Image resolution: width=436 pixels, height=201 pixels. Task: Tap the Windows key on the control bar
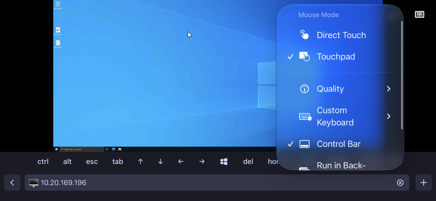[224, 162]
